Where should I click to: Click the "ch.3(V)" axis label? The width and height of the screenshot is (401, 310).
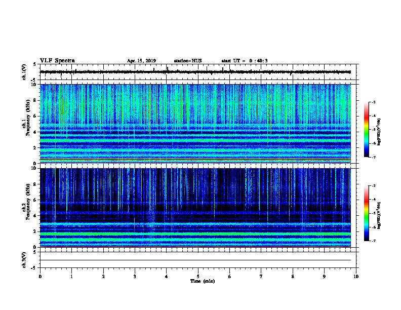[24, 260]
